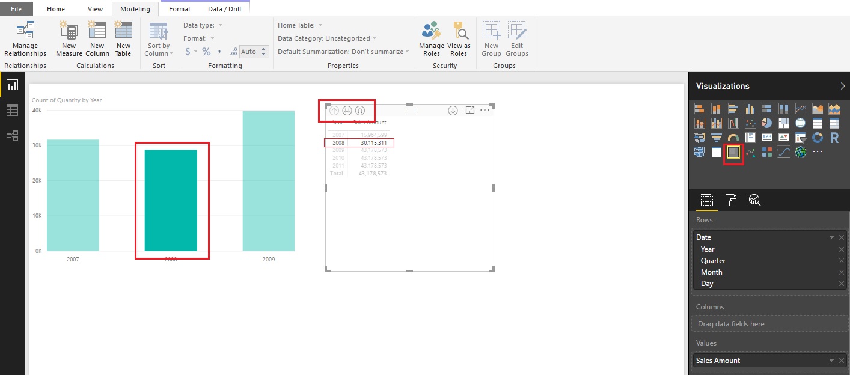Open the File tab

[x=16, y=9]
